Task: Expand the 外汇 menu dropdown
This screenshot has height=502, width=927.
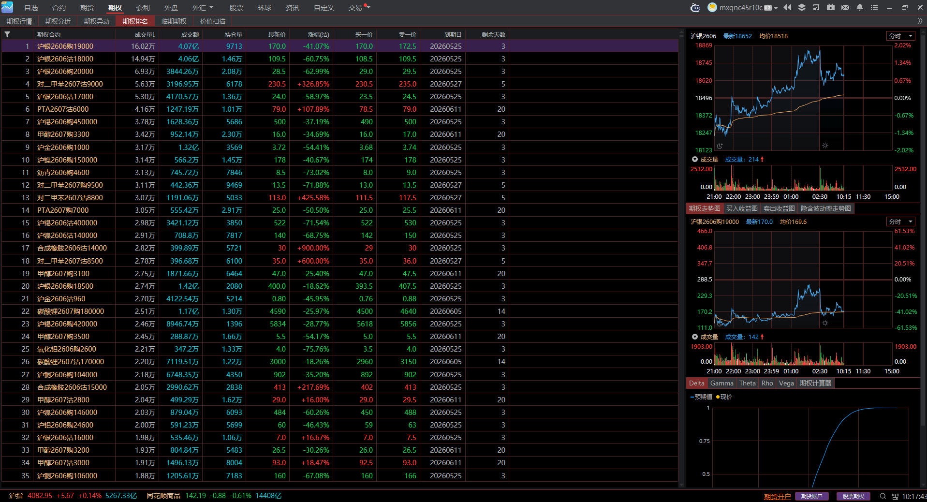Action: 203,8
